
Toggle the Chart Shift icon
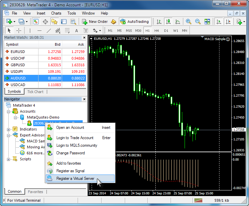pyautogui.click(x=228, y=22)
